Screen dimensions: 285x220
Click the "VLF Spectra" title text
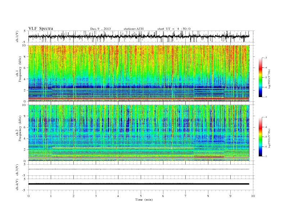click(41, 28)
